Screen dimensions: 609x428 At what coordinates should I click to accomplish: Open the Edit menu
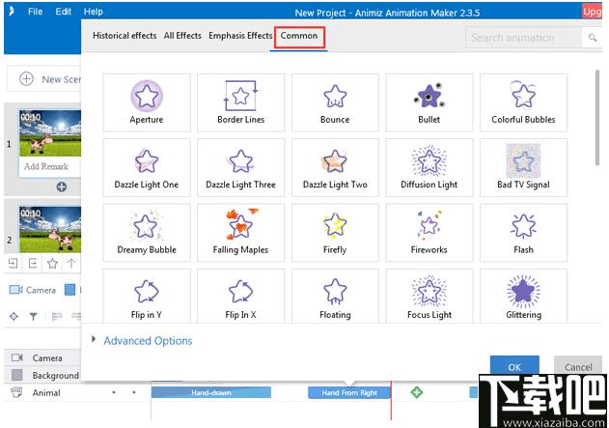pyautogui.click(x=64, y=12)
